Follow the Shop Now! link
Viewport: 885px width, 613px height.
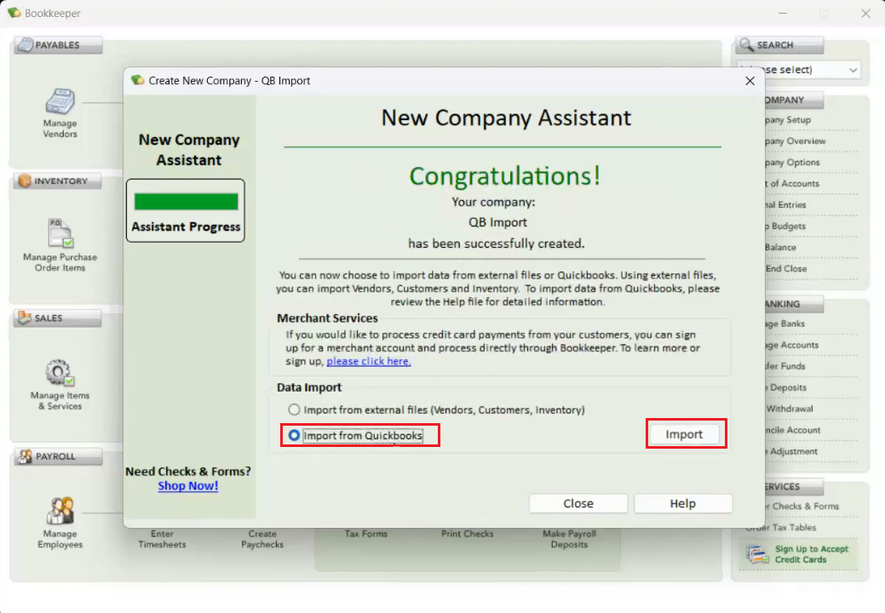188,485
